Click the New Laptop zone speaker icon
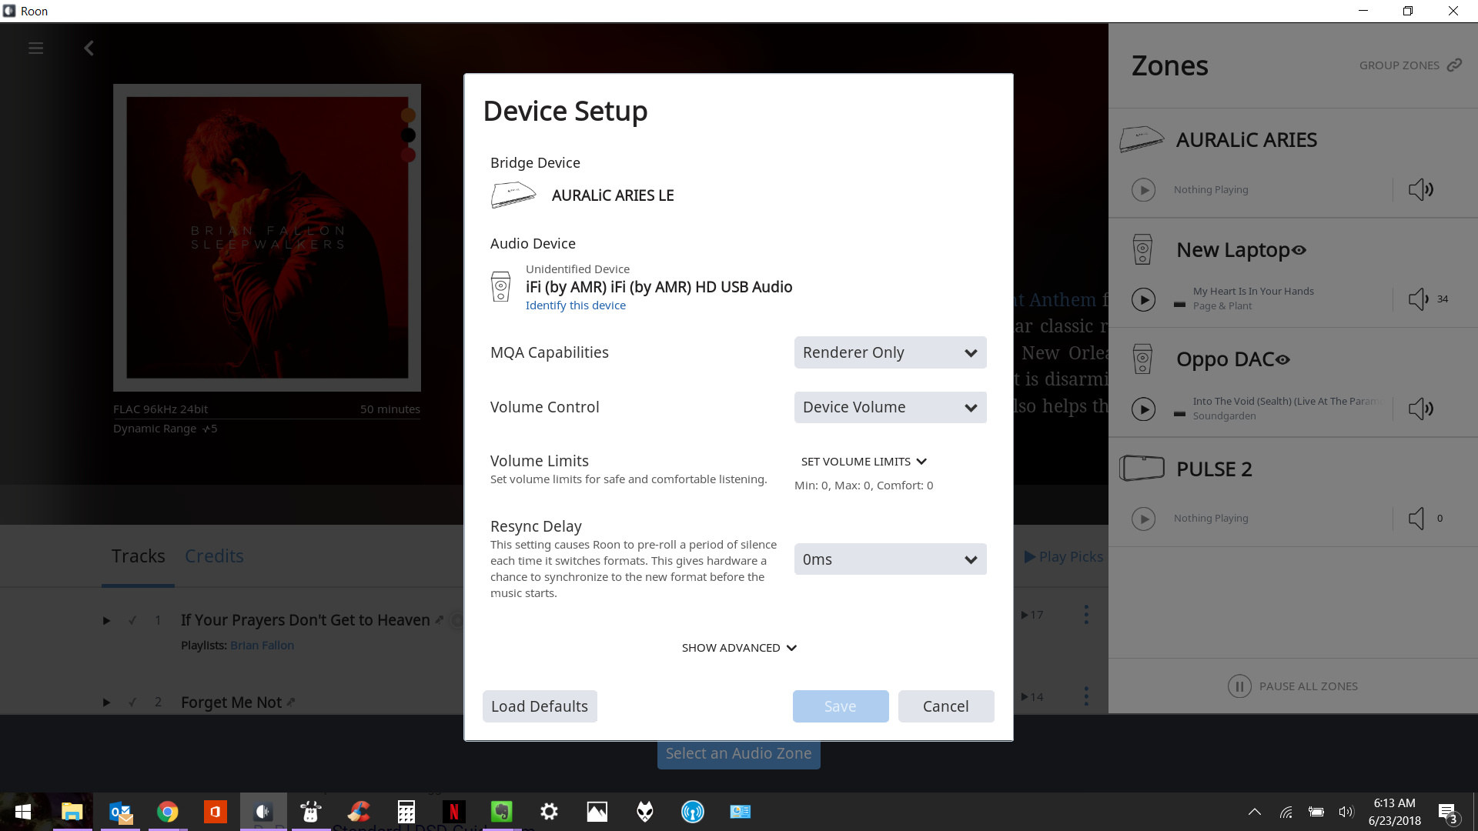 click(x=1142, y=249)
